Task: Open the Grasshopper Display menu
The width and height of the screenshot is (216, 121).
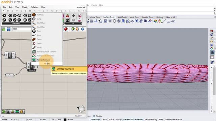Action: pyautogui.click(x=25, y=7)
